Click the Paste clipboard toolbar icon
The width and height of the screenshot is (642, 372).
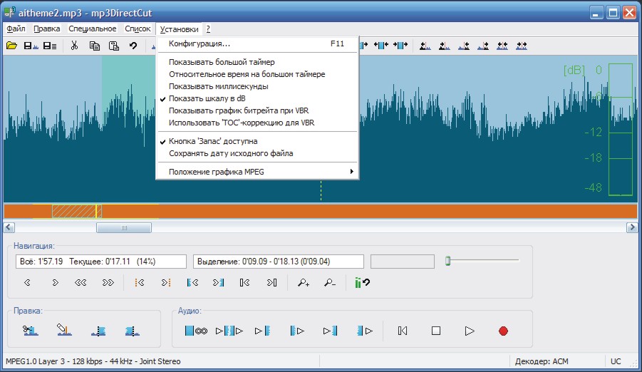coord(114,46)
